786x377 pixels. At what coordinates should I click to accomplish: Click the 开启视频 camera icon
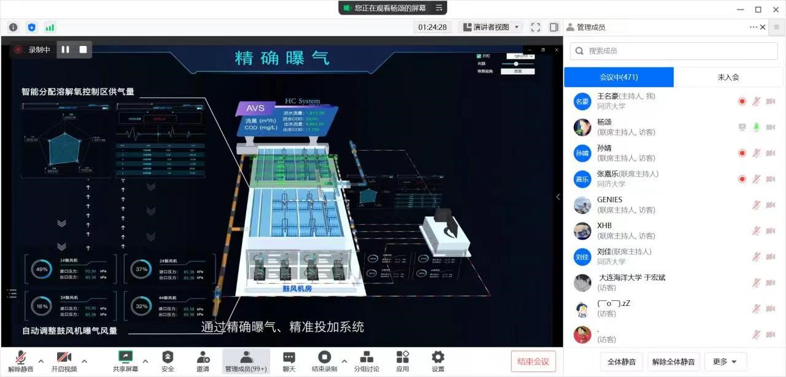(64, 357)
